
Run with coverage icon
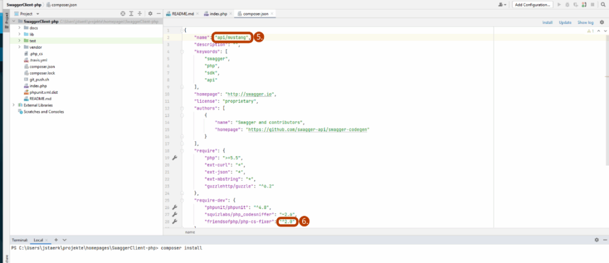576,5
